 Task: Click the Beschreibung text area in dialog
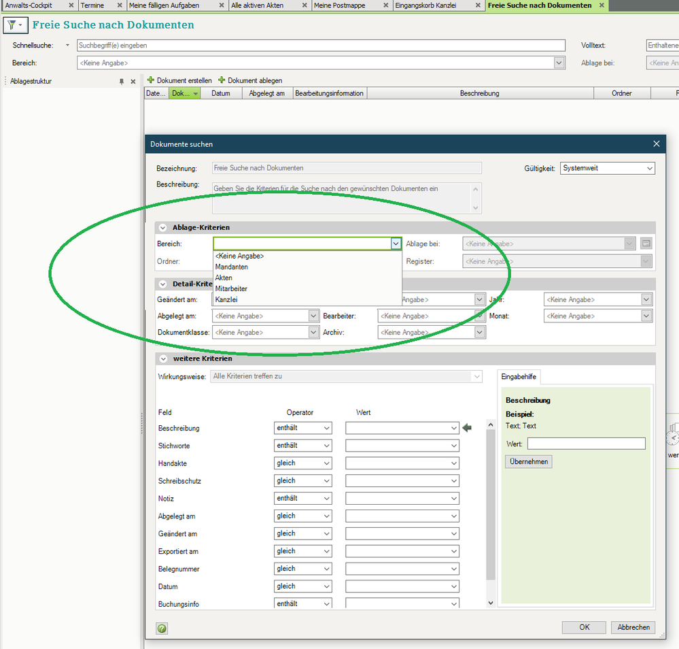347,198
